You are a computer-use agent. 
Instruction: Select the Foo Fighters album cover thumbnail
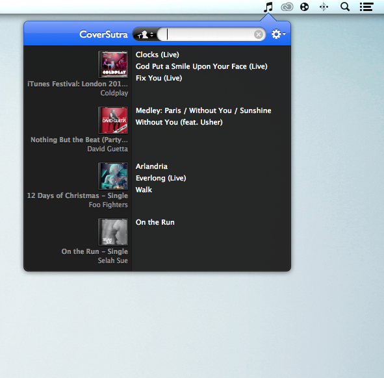[x=113, y=176]
